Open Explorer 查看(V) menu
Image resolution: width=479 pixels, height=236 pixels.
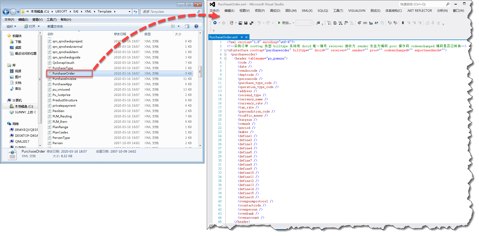click(x=37, y=20)
